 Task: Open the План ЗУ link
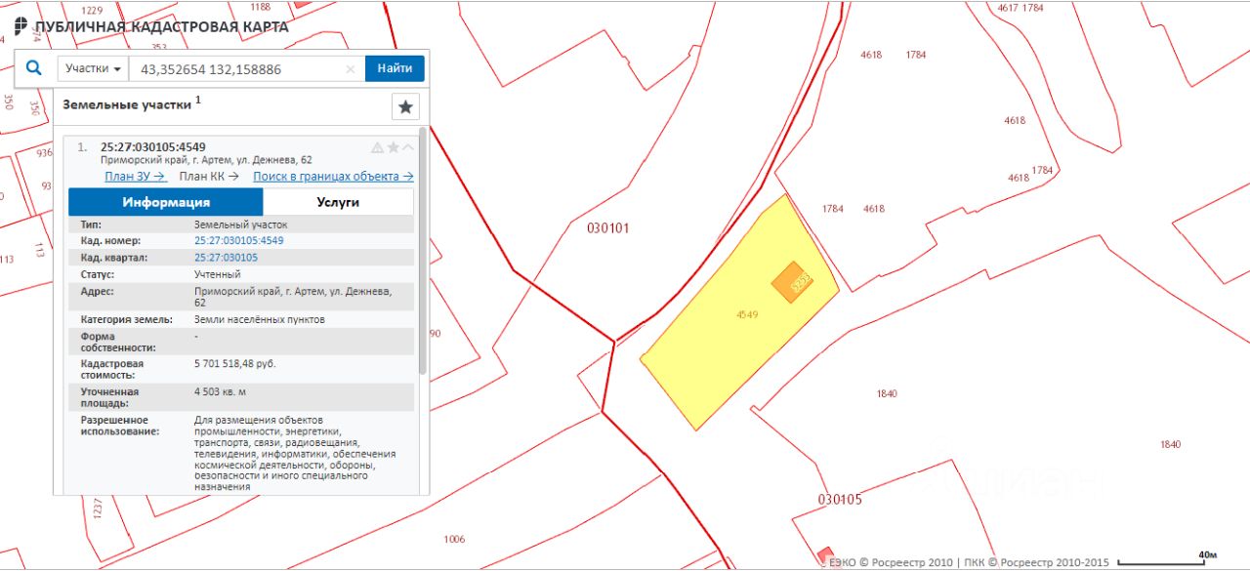[x=136, y=177]
